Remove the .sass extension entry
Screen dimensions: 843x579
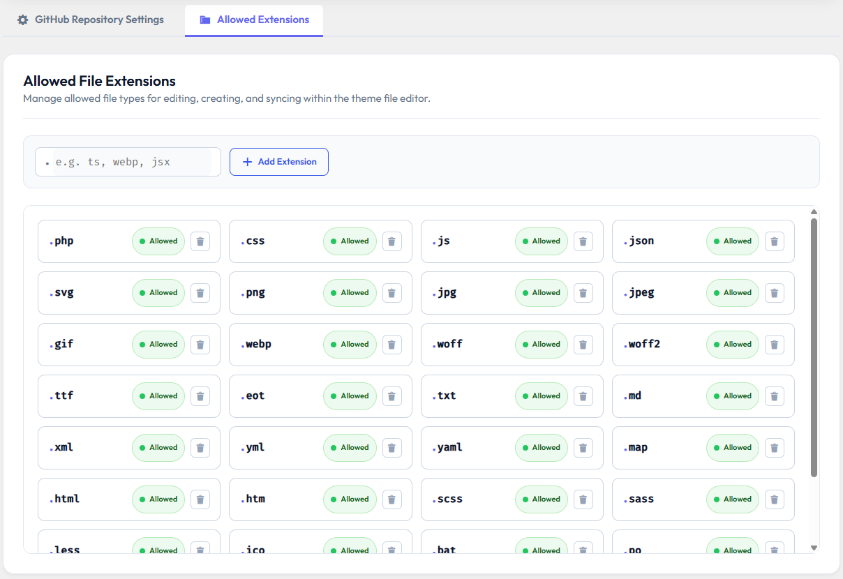click(x=775, y=499)
